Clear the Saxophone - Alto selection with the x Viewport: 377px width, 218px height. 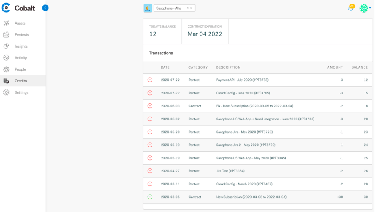tap(188, 8)
